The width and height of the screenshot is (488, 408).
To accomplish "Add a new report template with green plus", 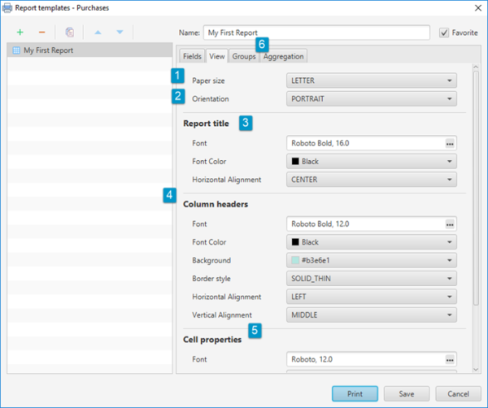I will point(20,32).
